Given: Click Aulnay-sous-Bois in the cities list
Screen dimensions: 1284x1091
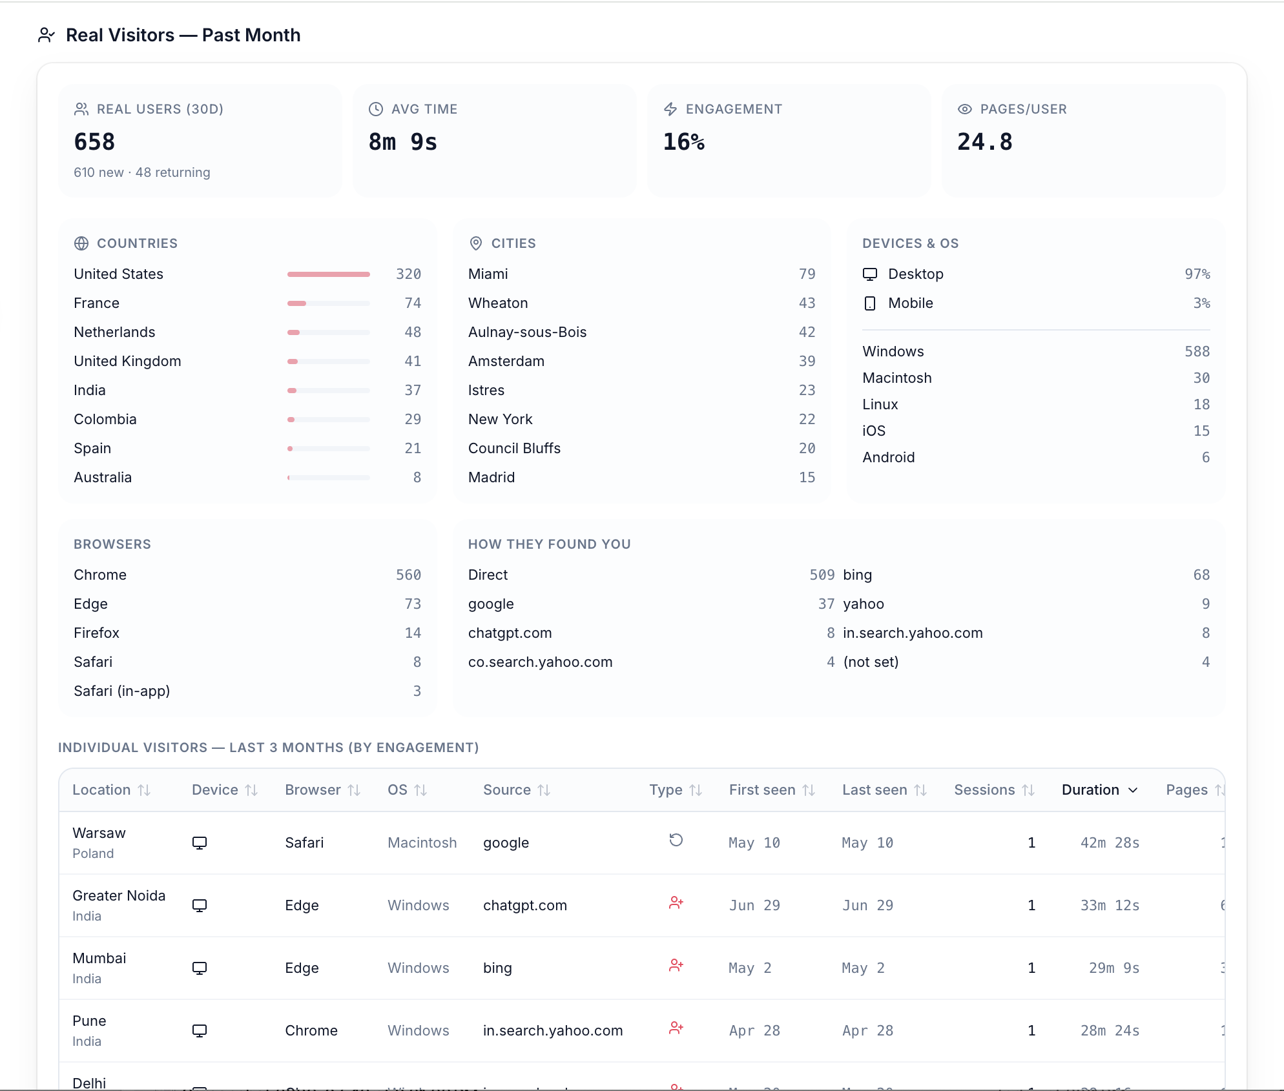Looking at the screenshot, I should tap(528, 332).
